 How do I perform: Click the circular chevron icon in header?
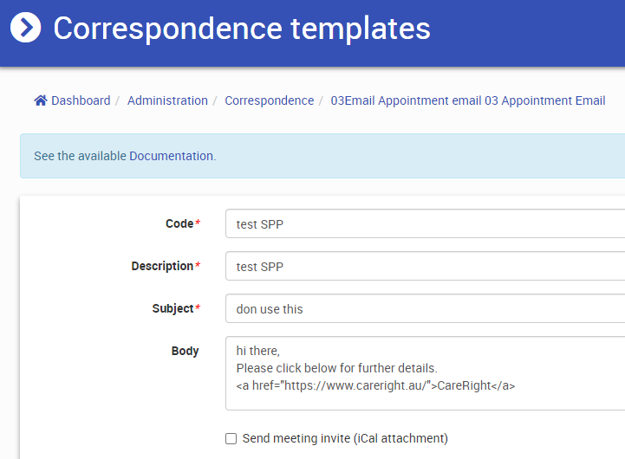point(26,28)
